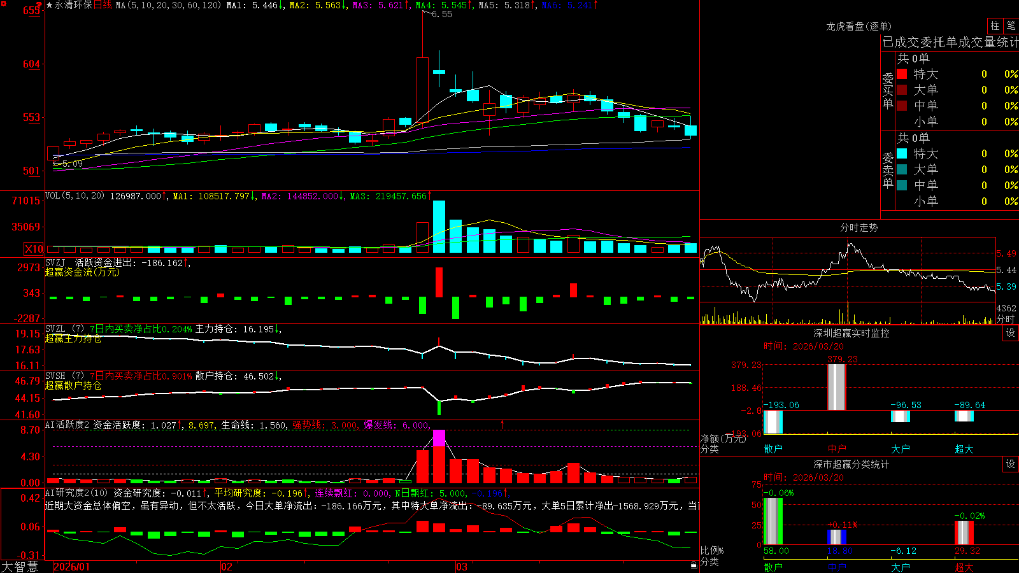1019x573 pixels.
Task: Click the 已成交委托单成交量统计 header
Action: click(950, 42)
